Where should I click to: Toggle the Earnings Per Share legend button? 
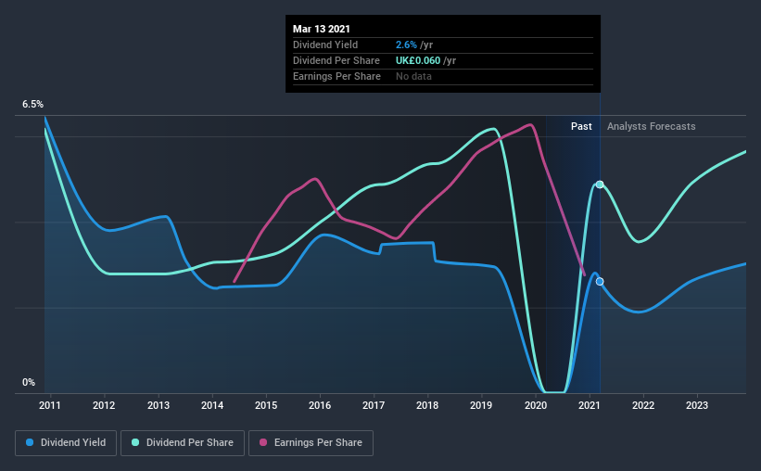[311, 443]
